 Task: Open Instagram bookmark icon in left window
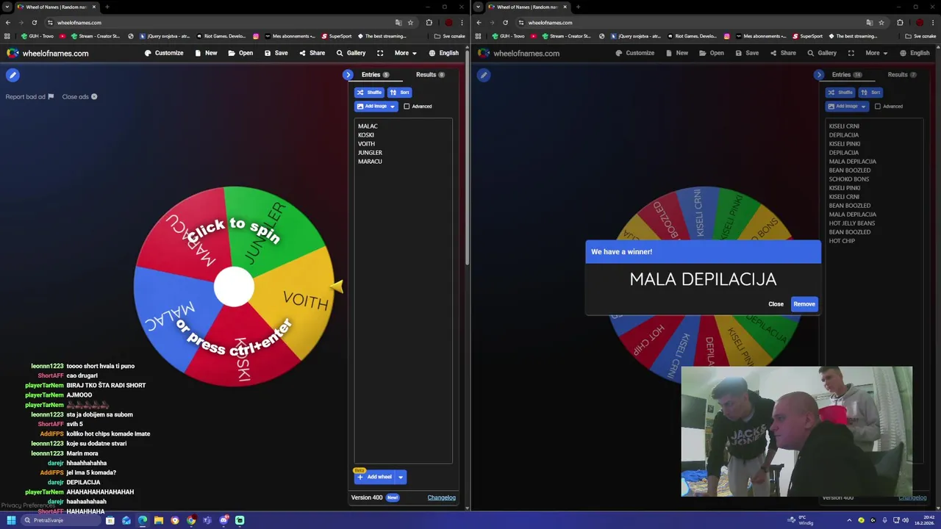(x=256, y=36)
